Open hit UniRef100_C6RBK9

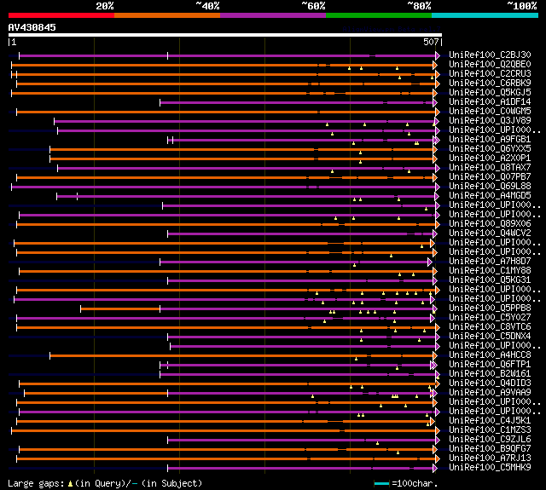490,84
